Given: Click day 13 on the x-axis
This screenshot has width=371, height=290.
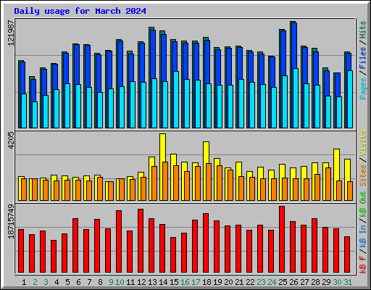Looking at the screenshot, I should coord(152,282).
